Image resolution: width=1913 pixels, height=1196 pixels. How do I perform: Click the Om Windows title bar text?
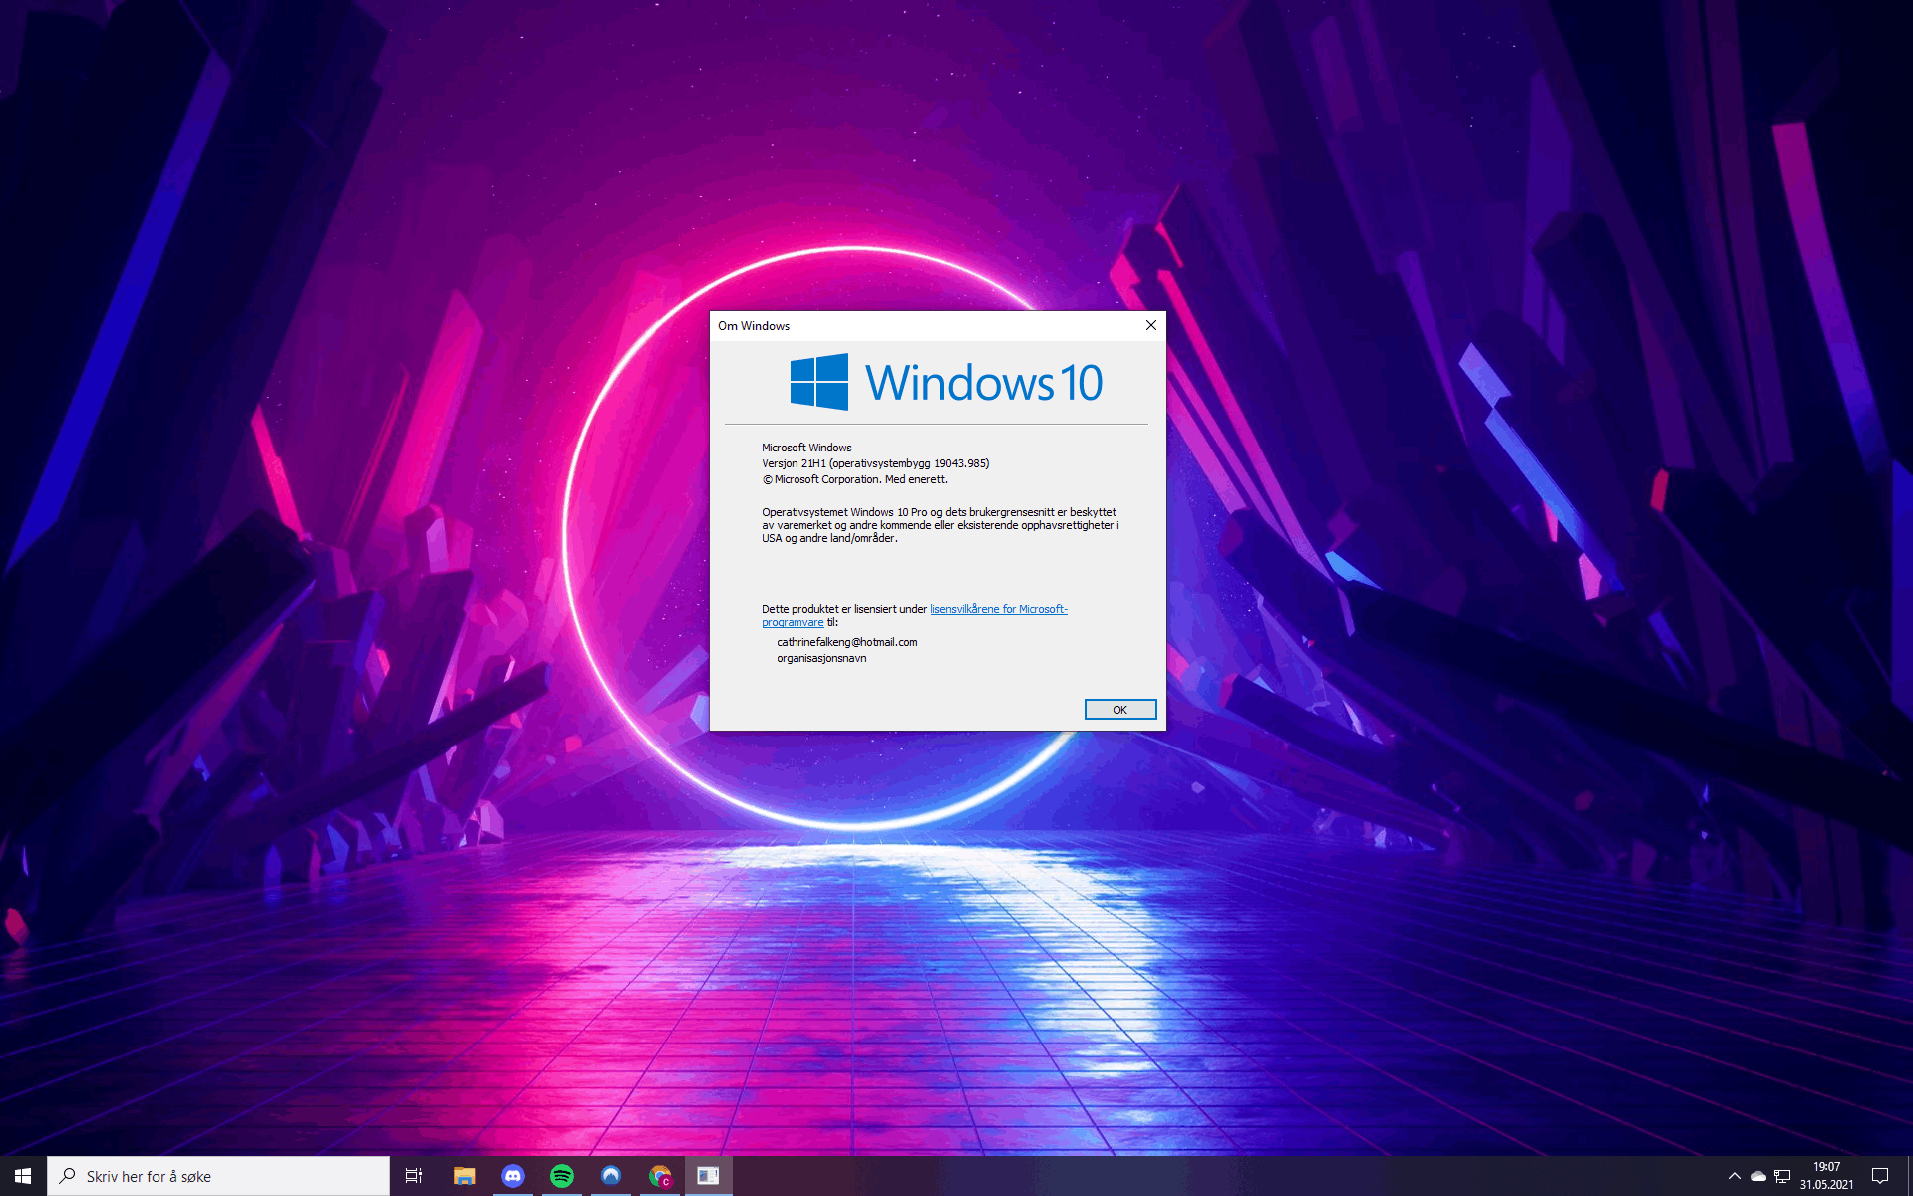[754, 326]
